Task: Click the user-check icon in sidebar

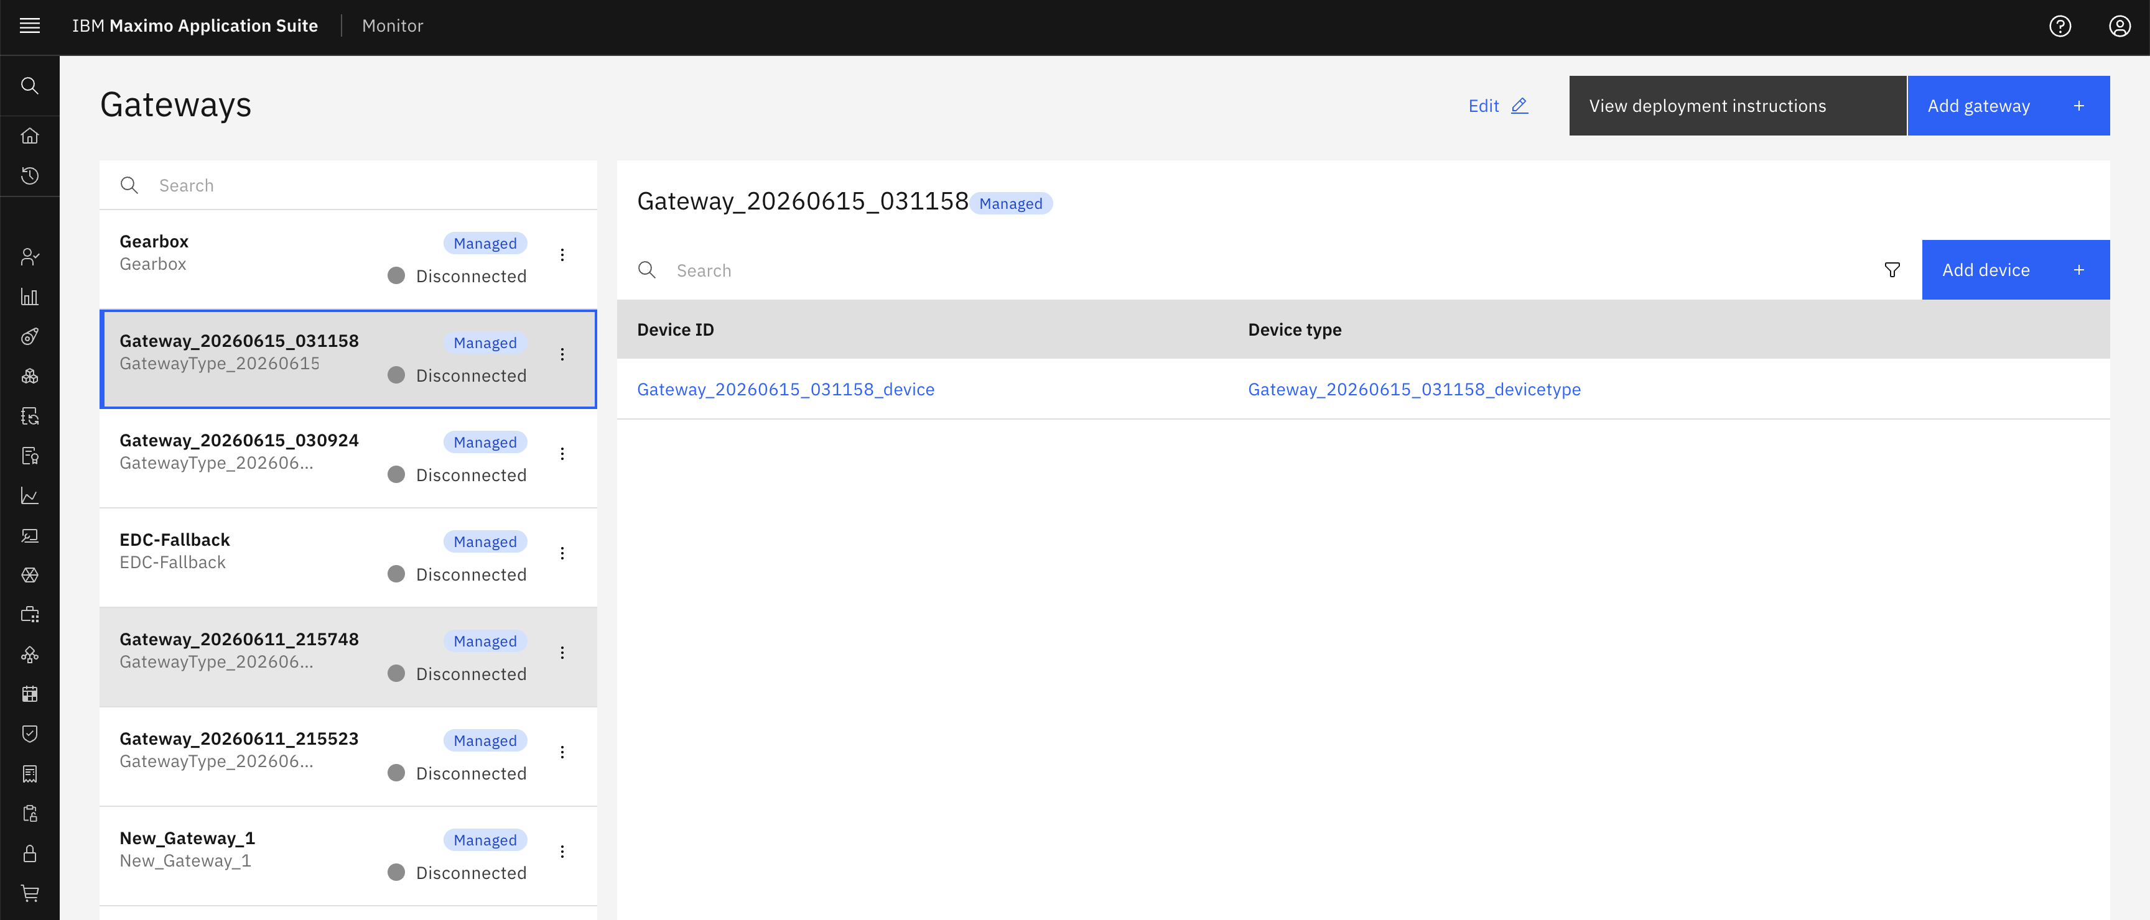Action: tap(30, 257)
